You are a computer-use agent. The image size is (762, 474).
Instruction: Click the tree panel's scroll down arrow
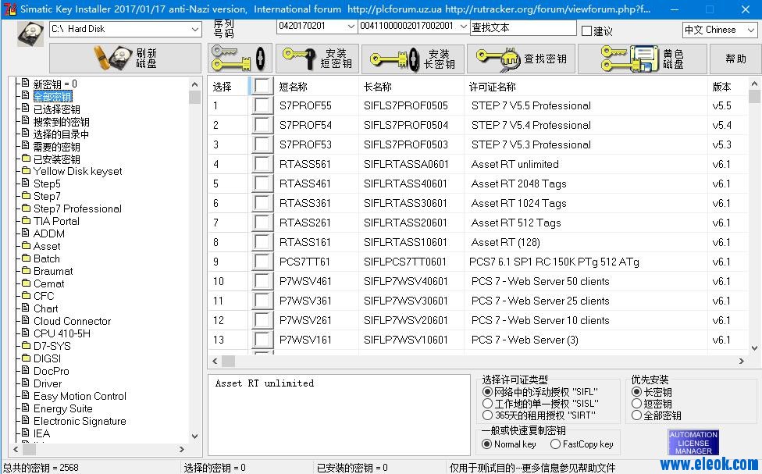coord(195,436)
